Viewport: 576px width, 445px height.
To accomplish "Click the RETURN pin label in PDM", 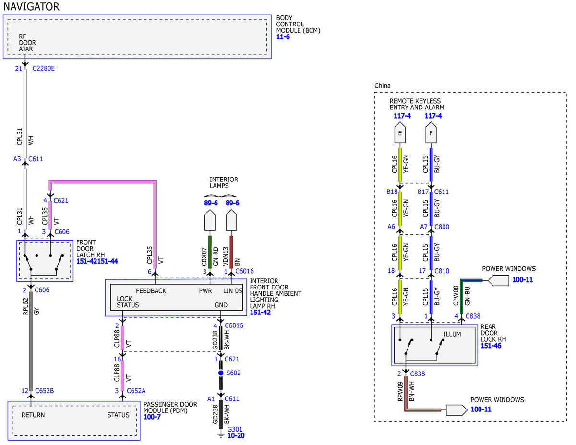I will point(33,415).
